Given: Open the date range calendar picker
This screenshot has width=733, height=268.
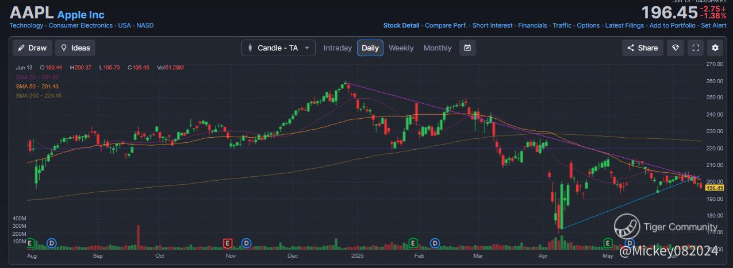Looking at the screenshot, I should [467, 48].
